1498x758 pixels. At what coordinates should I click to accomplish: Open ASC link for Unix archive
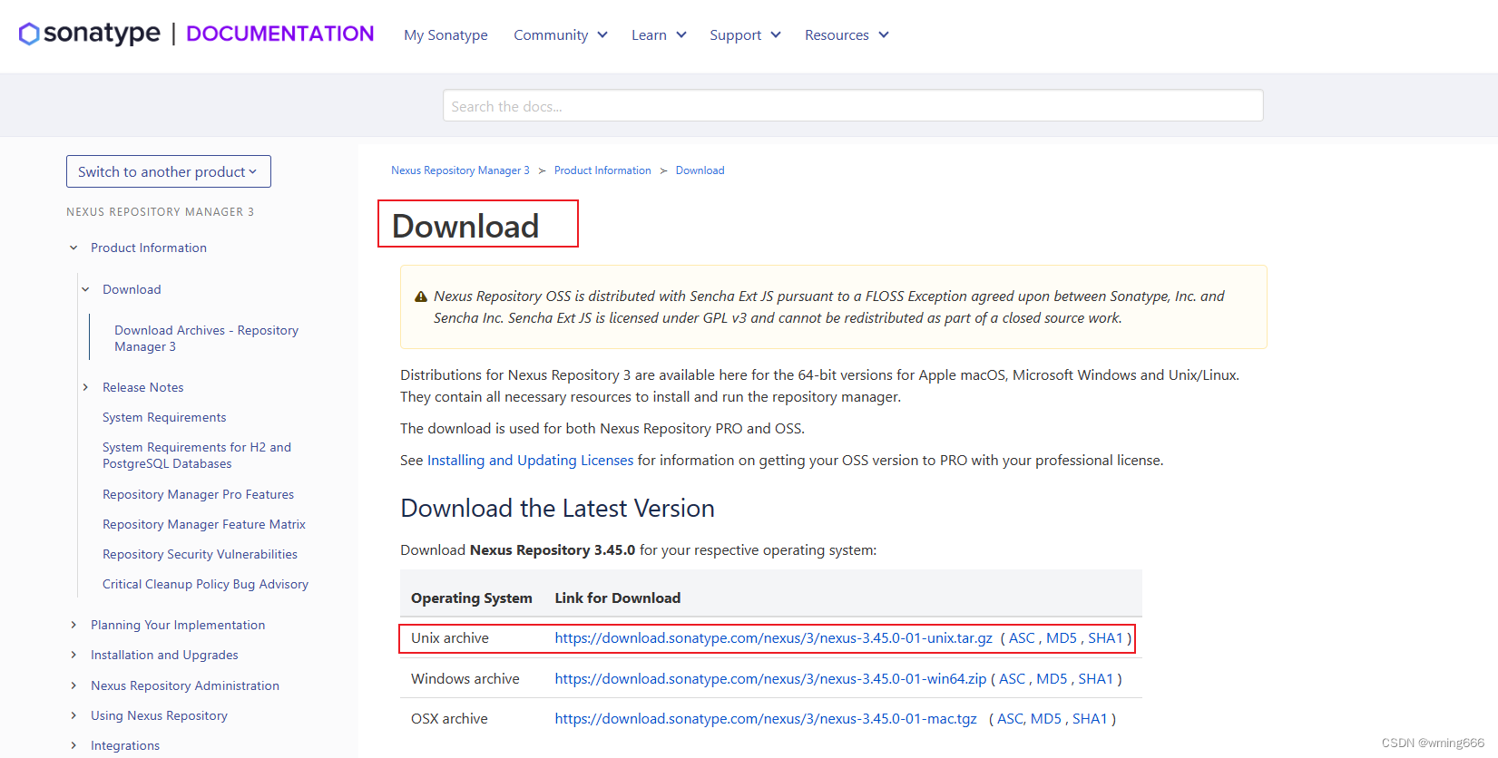(x=1022, y=638)
